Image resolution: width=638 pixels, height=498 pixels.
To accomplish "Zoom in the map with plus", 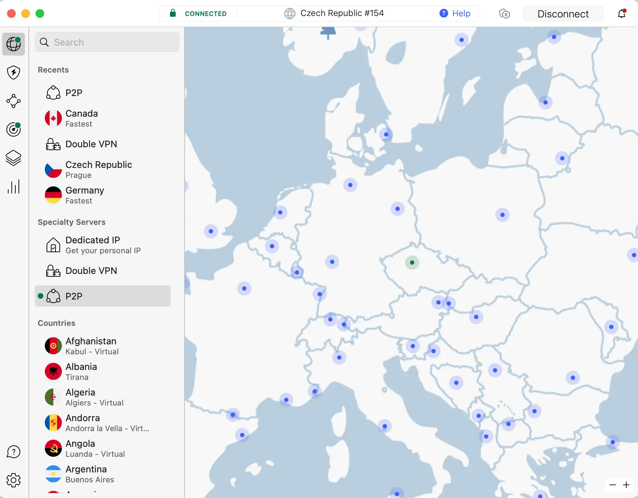I will pos(626,485).
